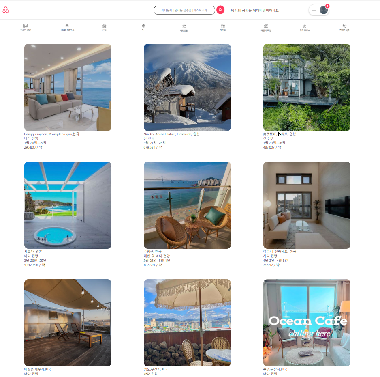
Task: Open the hamburger menu icon
Action: pyautogui.click(x=314, y=10)
